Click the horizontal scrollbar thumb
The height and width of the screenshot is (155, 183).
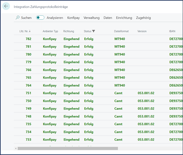click(68, 148)
